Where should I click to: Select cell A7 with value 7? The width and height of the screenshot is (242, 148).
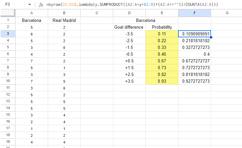(x=32, y=61)
